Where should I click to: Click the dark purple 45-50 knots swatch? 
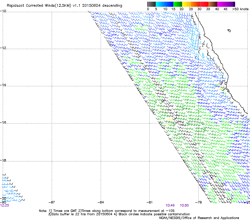click(x=230, y=4)
